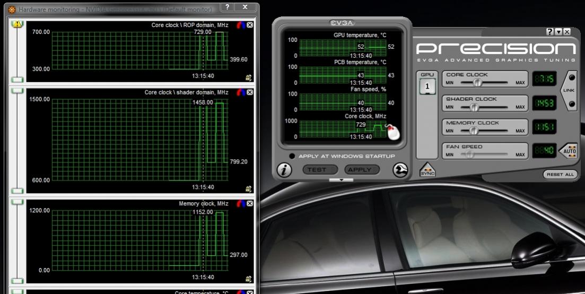Click the bottom grip handle of the ROP domain graph
The width and height of the screenshot is (585, 294).
[x=17, y=80]
